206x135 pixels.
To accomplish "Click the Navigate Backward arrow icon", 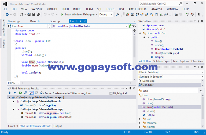I will click(x=7, y=14).
